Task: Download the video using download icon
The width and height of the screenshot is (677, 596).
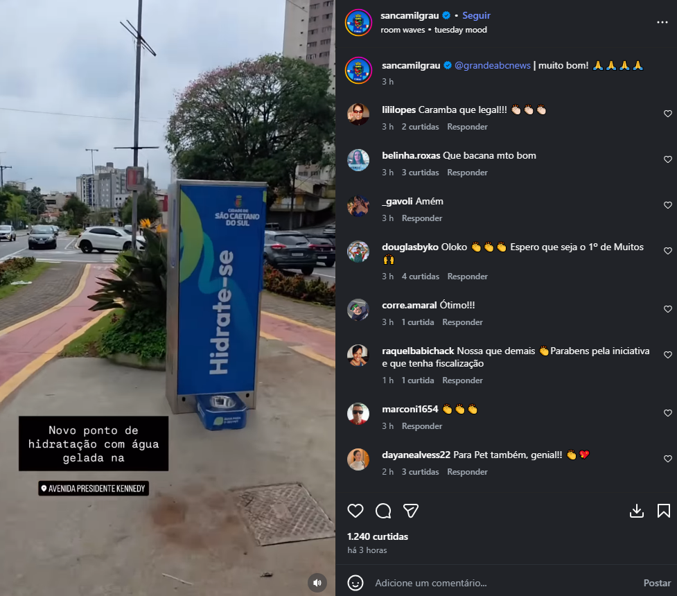Action: click(x=636, y=511)
